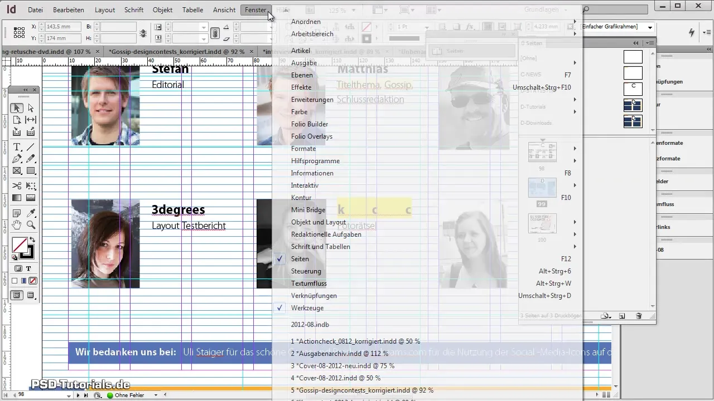Viewport: 714px width, 401px height.
Task: Select the Rectangle tool
Action: (x=31, y=170)
